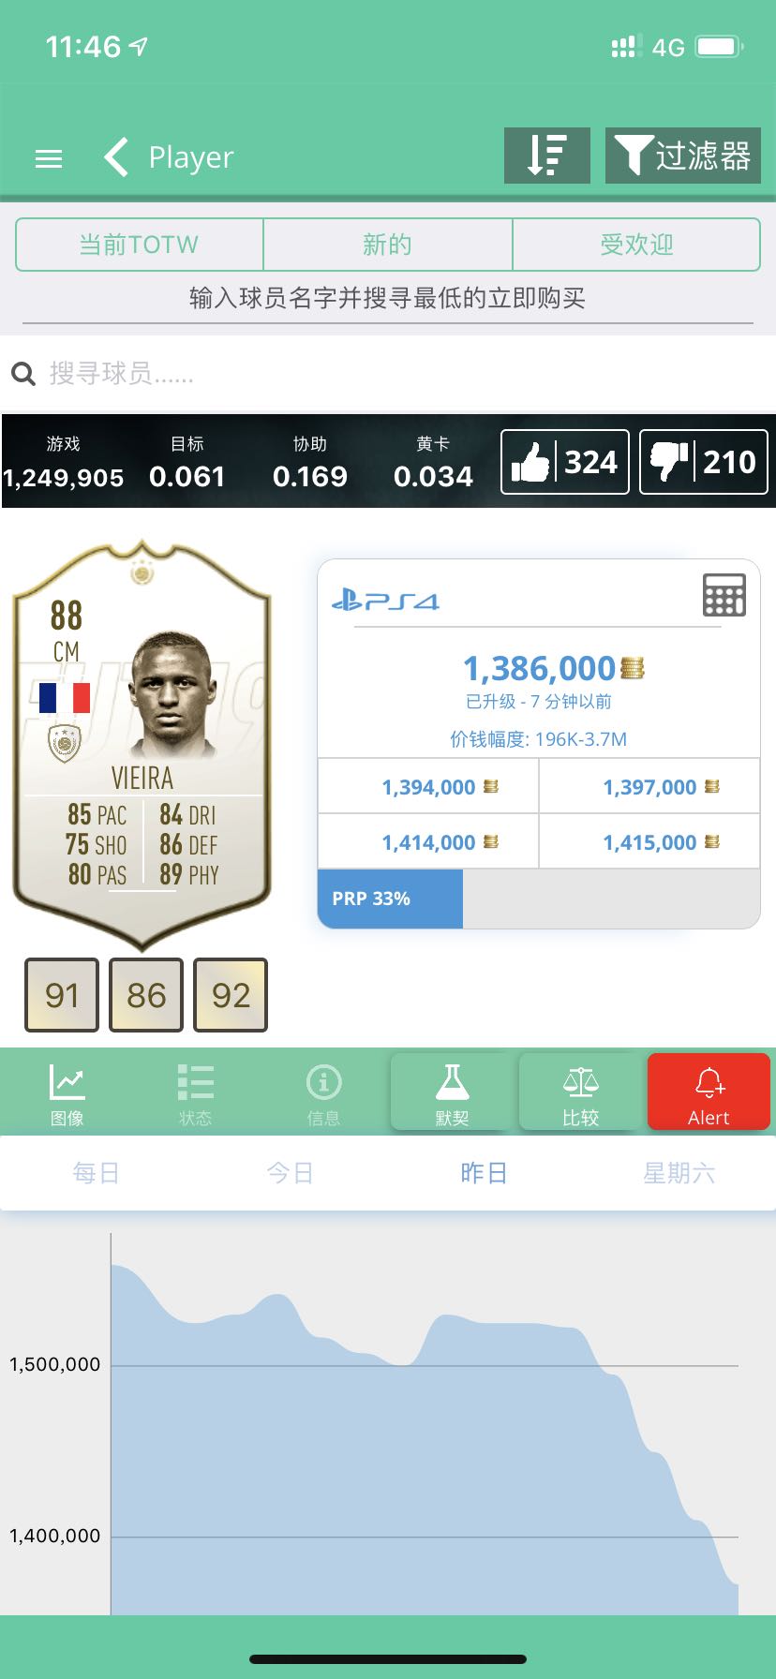Set a price Alert
This screenshot has height=1679, width=776.
(709, 1092)
